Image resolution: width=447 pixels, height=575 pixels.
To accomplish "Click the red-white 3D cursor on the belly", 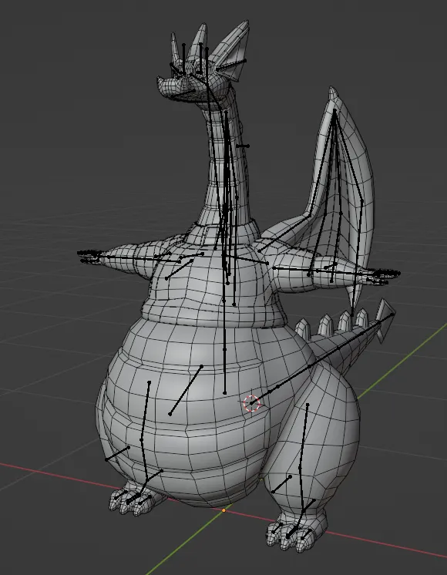I will point(251,403).
